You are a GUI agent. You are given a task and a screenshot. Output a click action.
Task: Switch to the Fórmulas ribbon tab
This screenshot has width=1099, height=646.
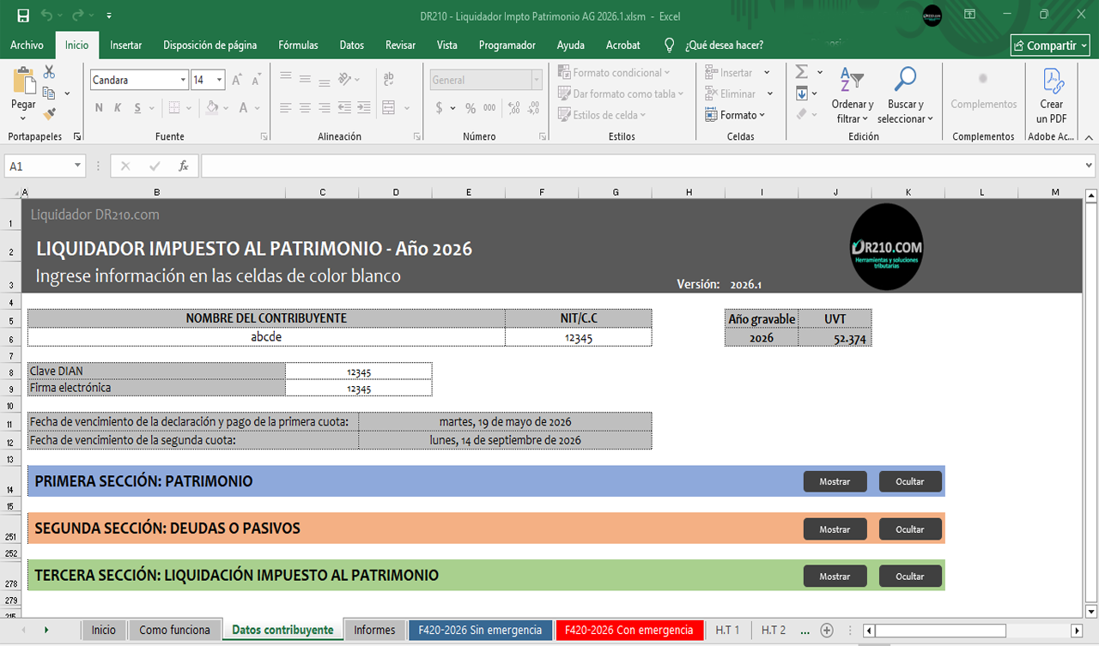pos(298,45)
